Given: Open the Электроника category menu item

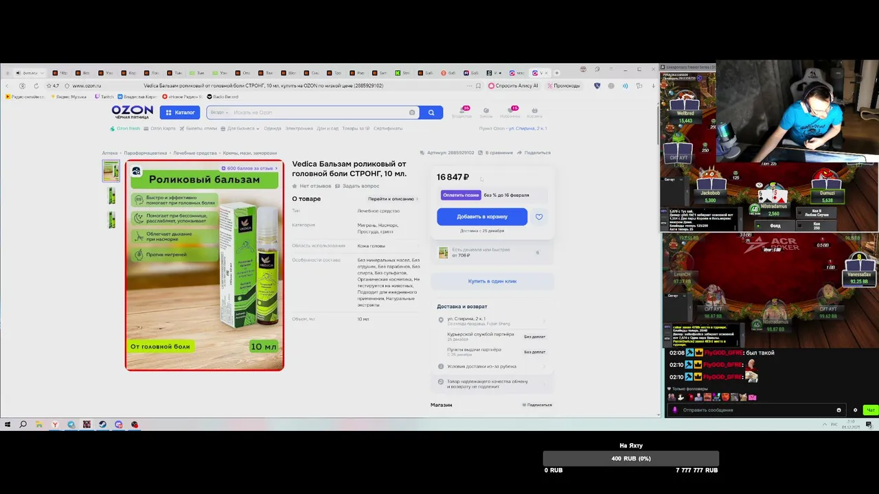Looking at the screenshot, I should [x=299, y=128].
